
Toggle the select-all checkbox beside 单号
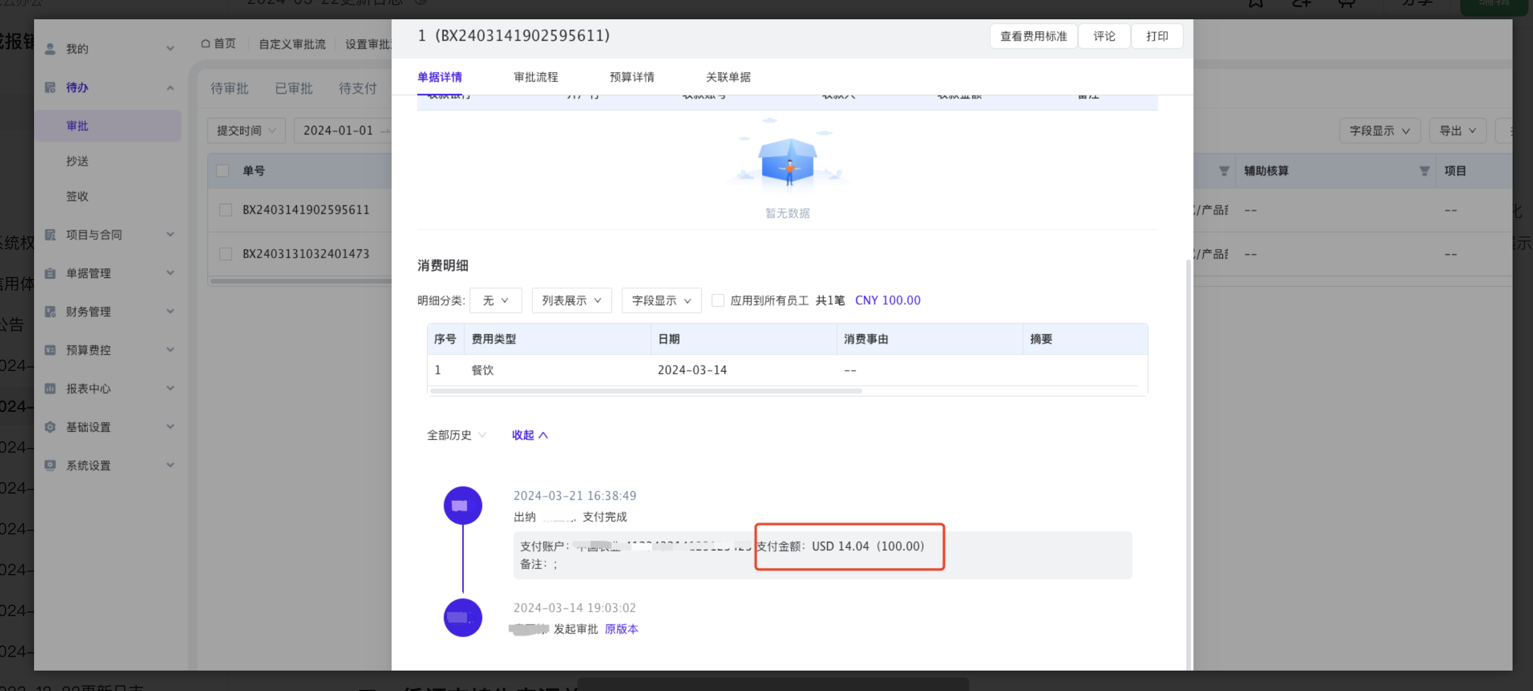[223, 171]
